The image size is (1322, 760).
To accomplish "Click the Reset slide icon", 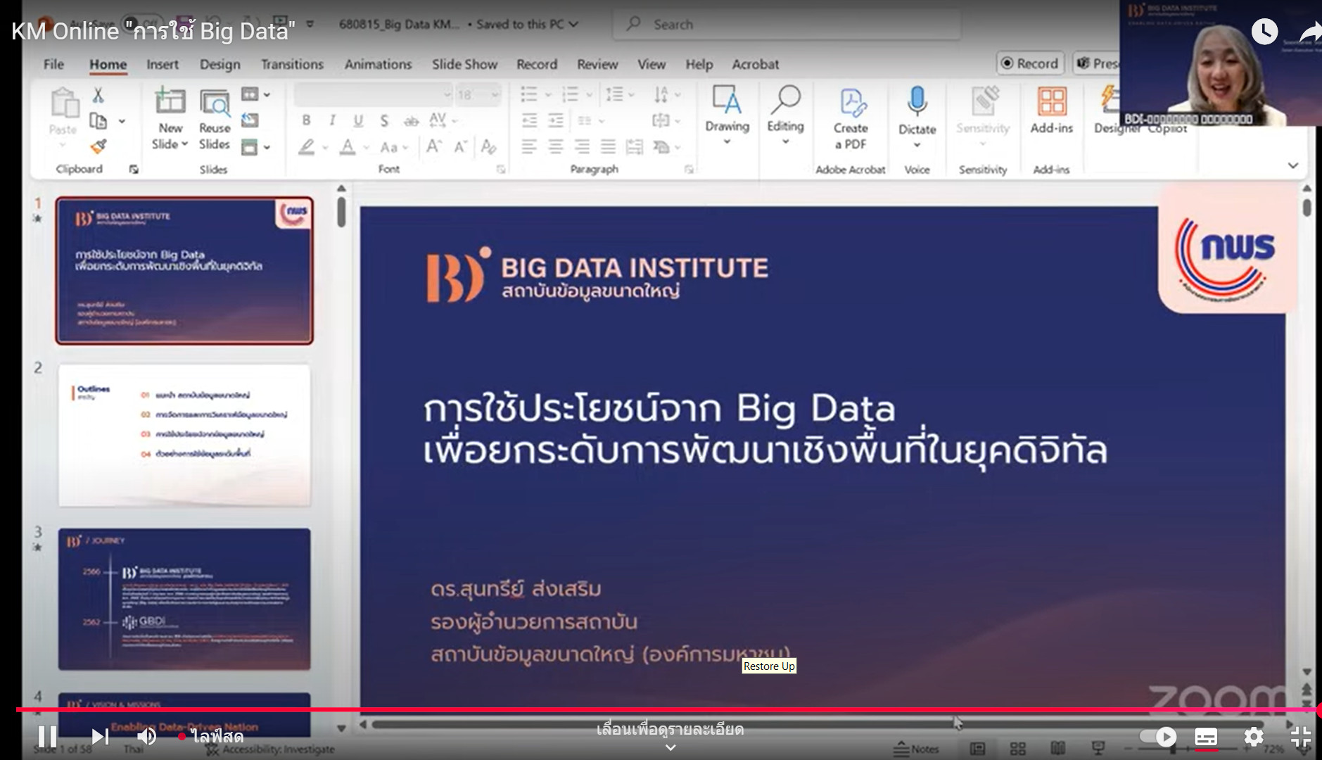I will [250, 121].
